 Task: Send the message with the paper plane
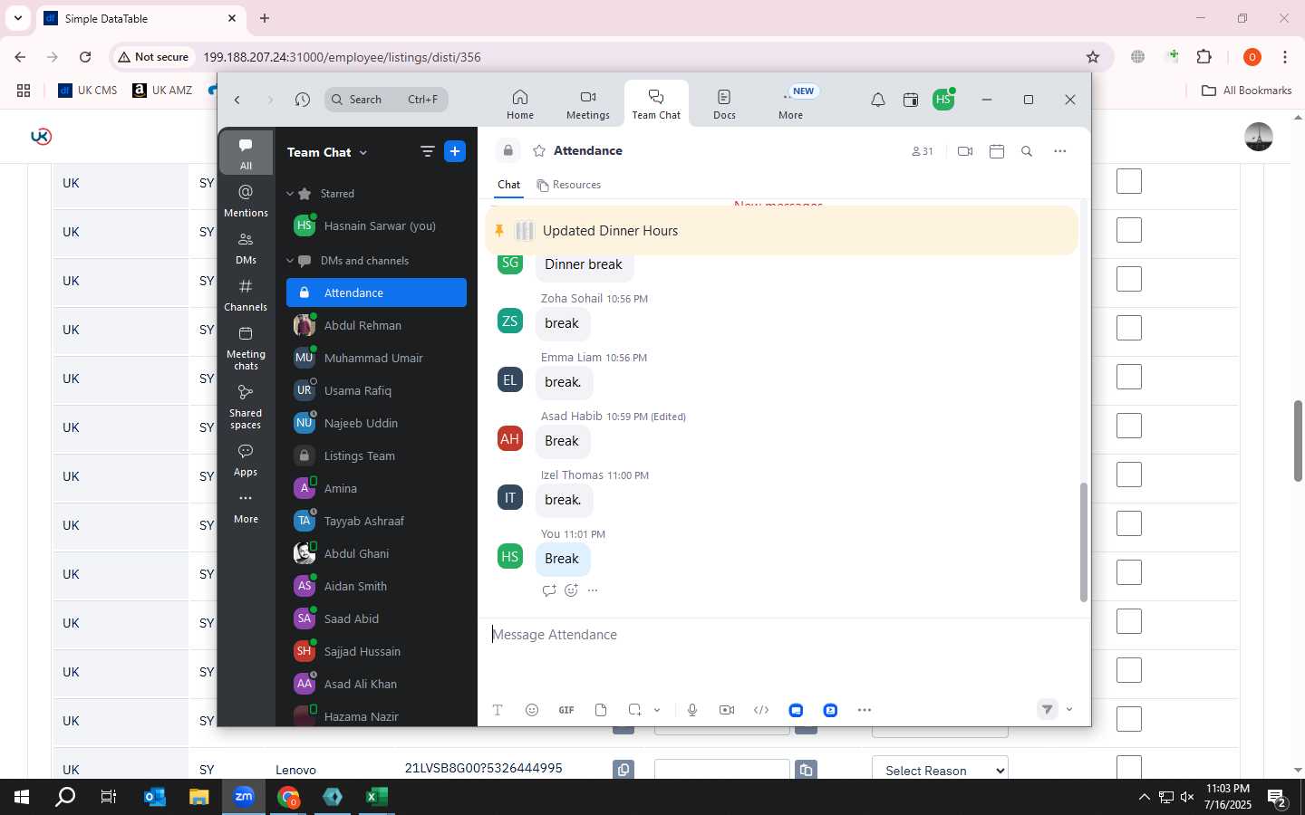[1047, 710]
